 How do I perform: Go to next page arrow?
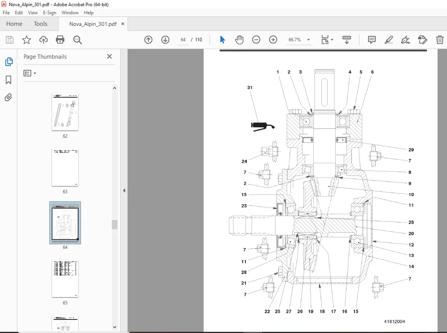click(x=165, y=40)
